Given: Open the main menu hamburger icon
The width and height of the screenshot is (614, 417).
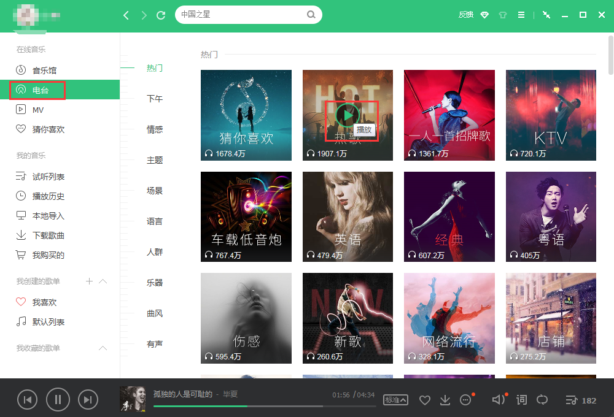Looking at the screenshot, I should coord(521,15).
